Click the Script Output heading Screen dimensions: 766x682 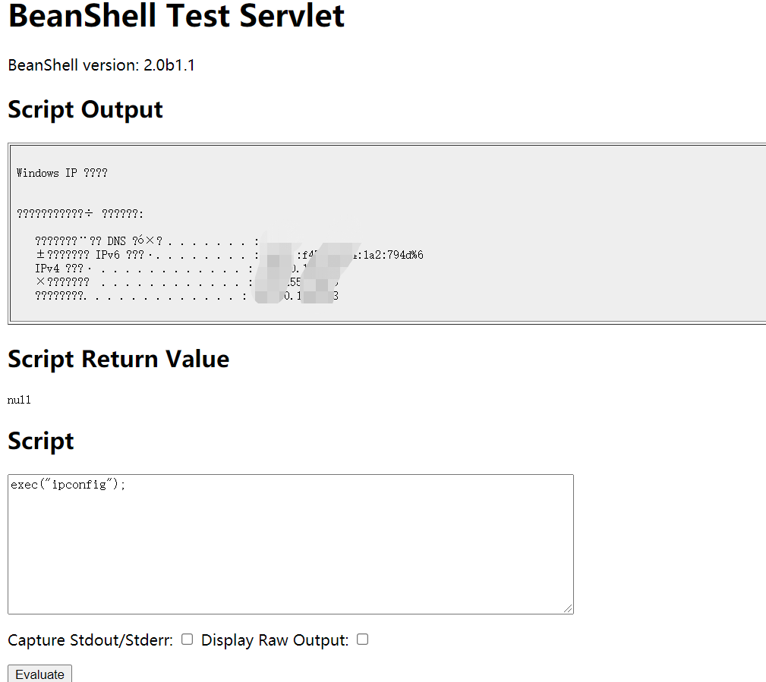pos(85,109)
